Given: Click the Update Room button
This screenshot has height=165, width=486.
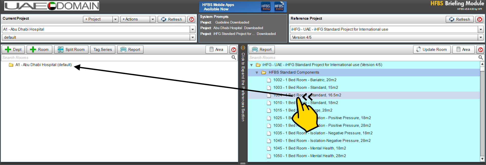Looking at the screenshot, I should pos(432,50).
